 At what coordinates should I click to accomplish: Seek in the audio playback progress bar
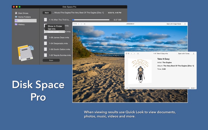159,88
